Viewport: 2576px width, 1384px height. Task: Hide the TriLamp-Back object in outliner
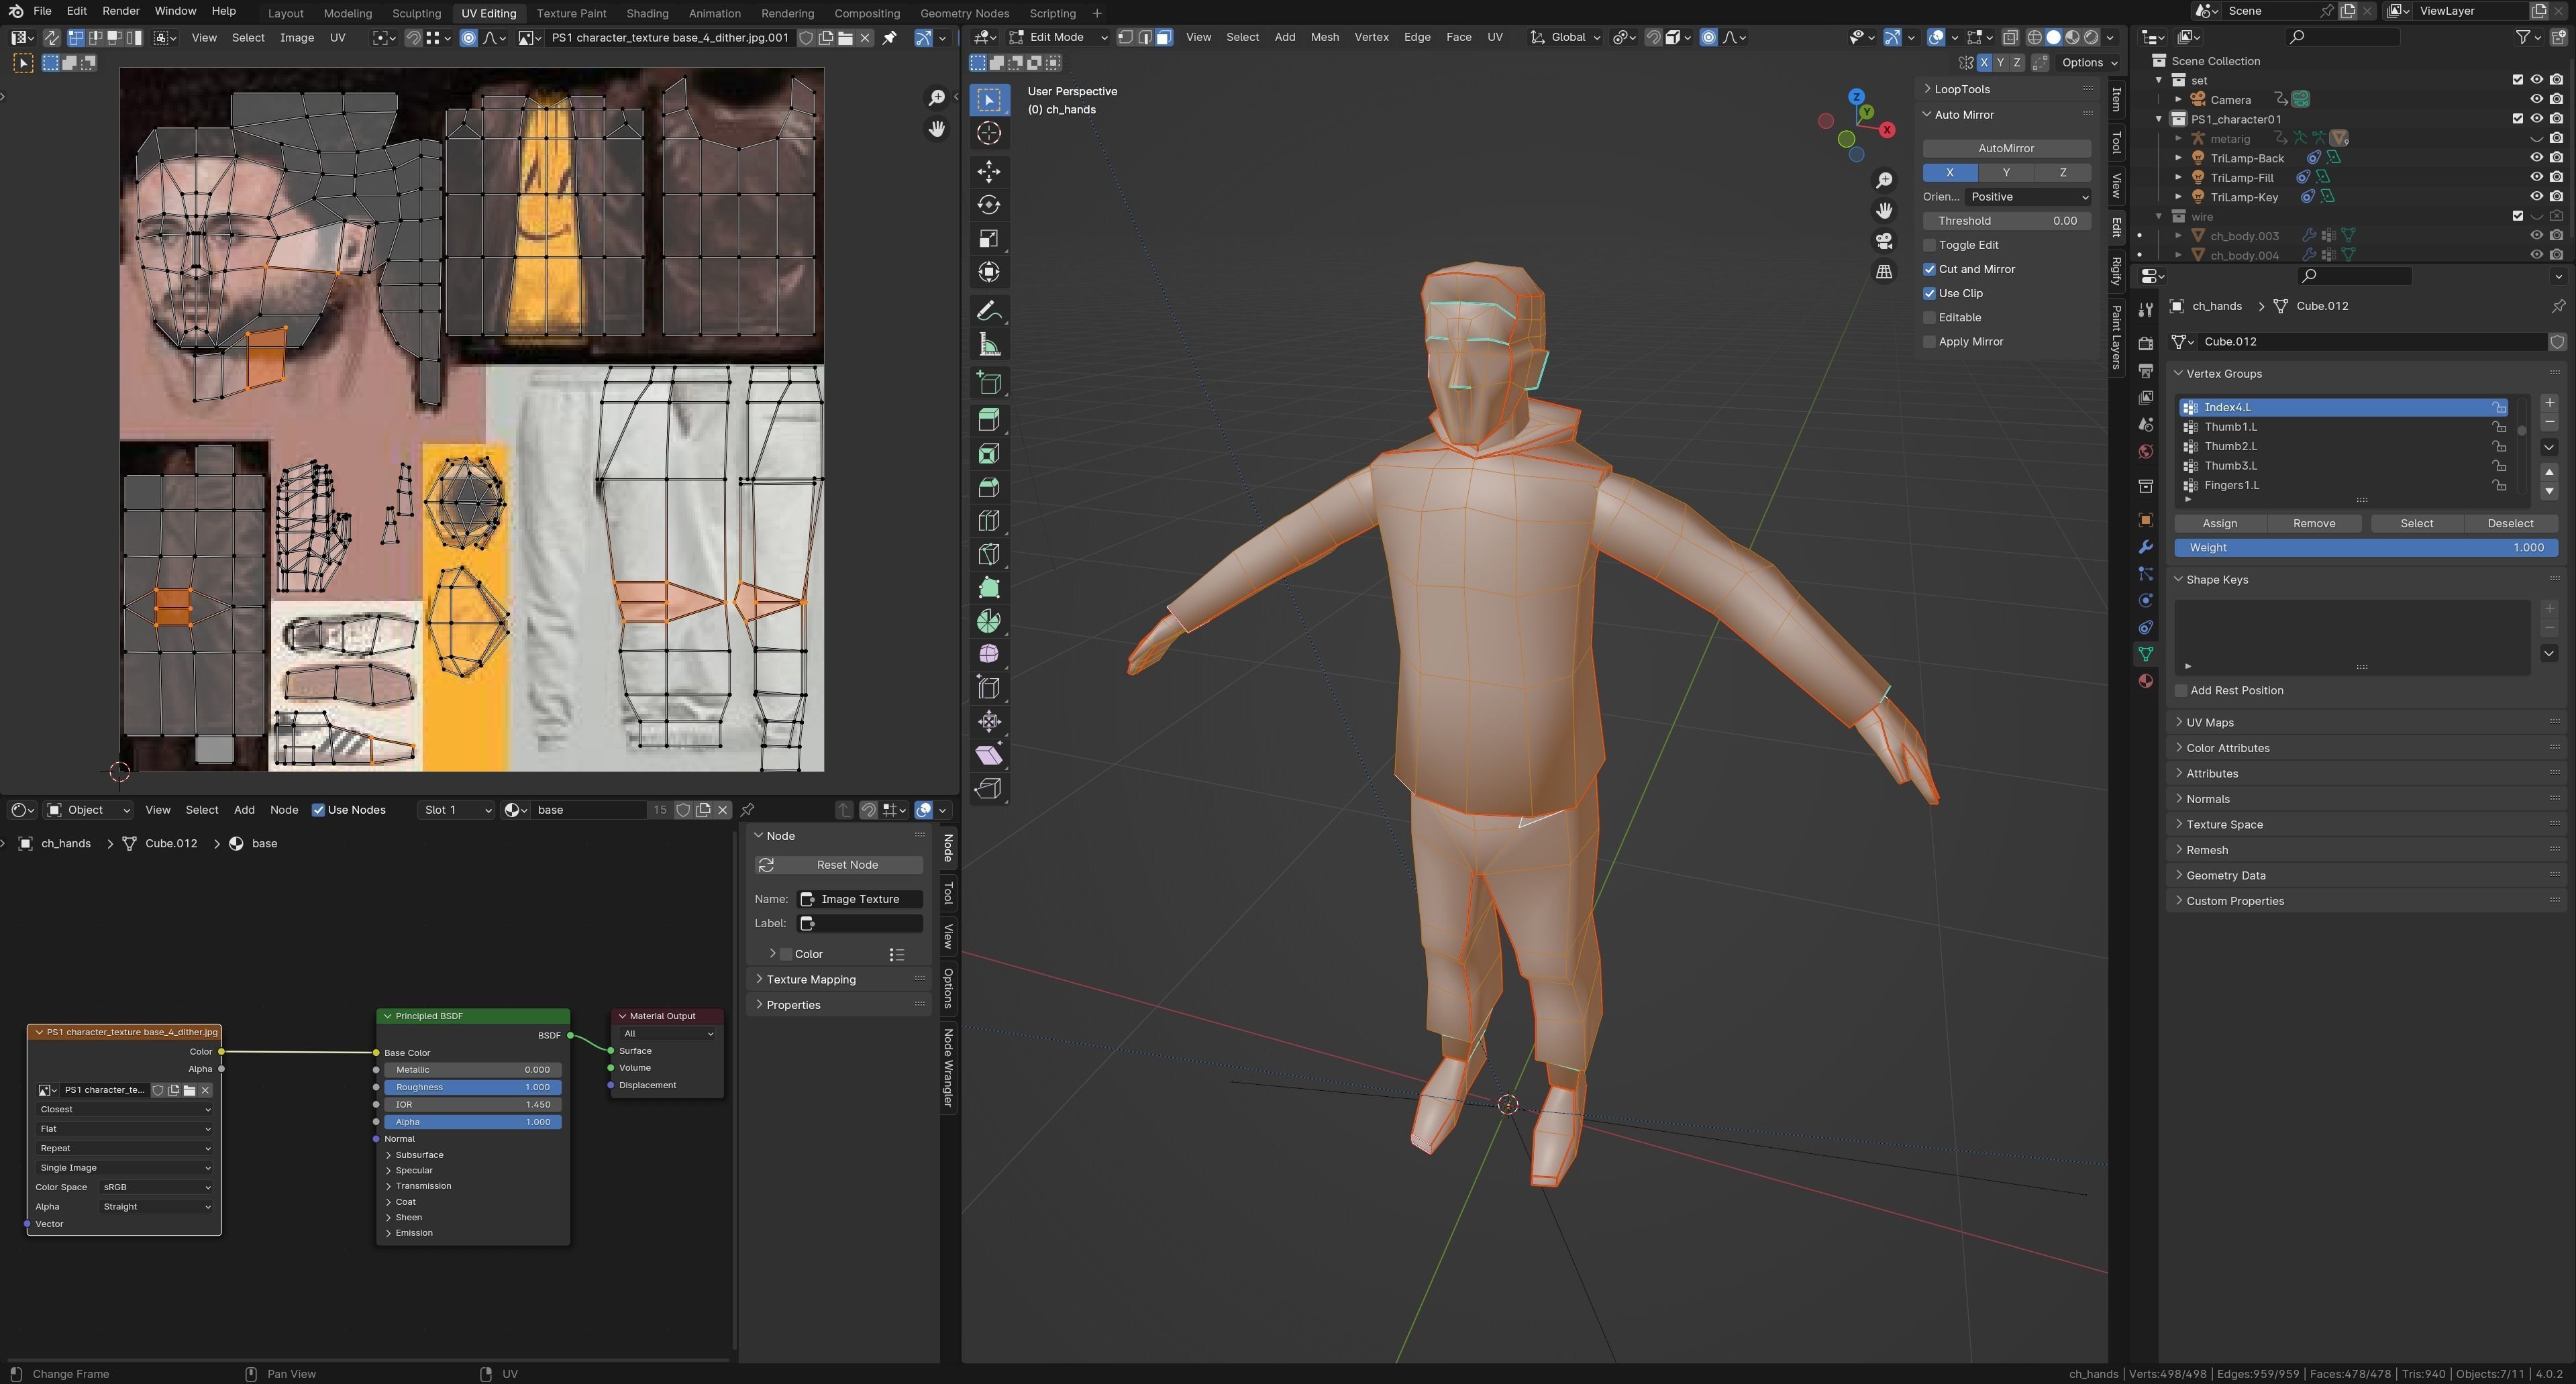coord(2536,158)
